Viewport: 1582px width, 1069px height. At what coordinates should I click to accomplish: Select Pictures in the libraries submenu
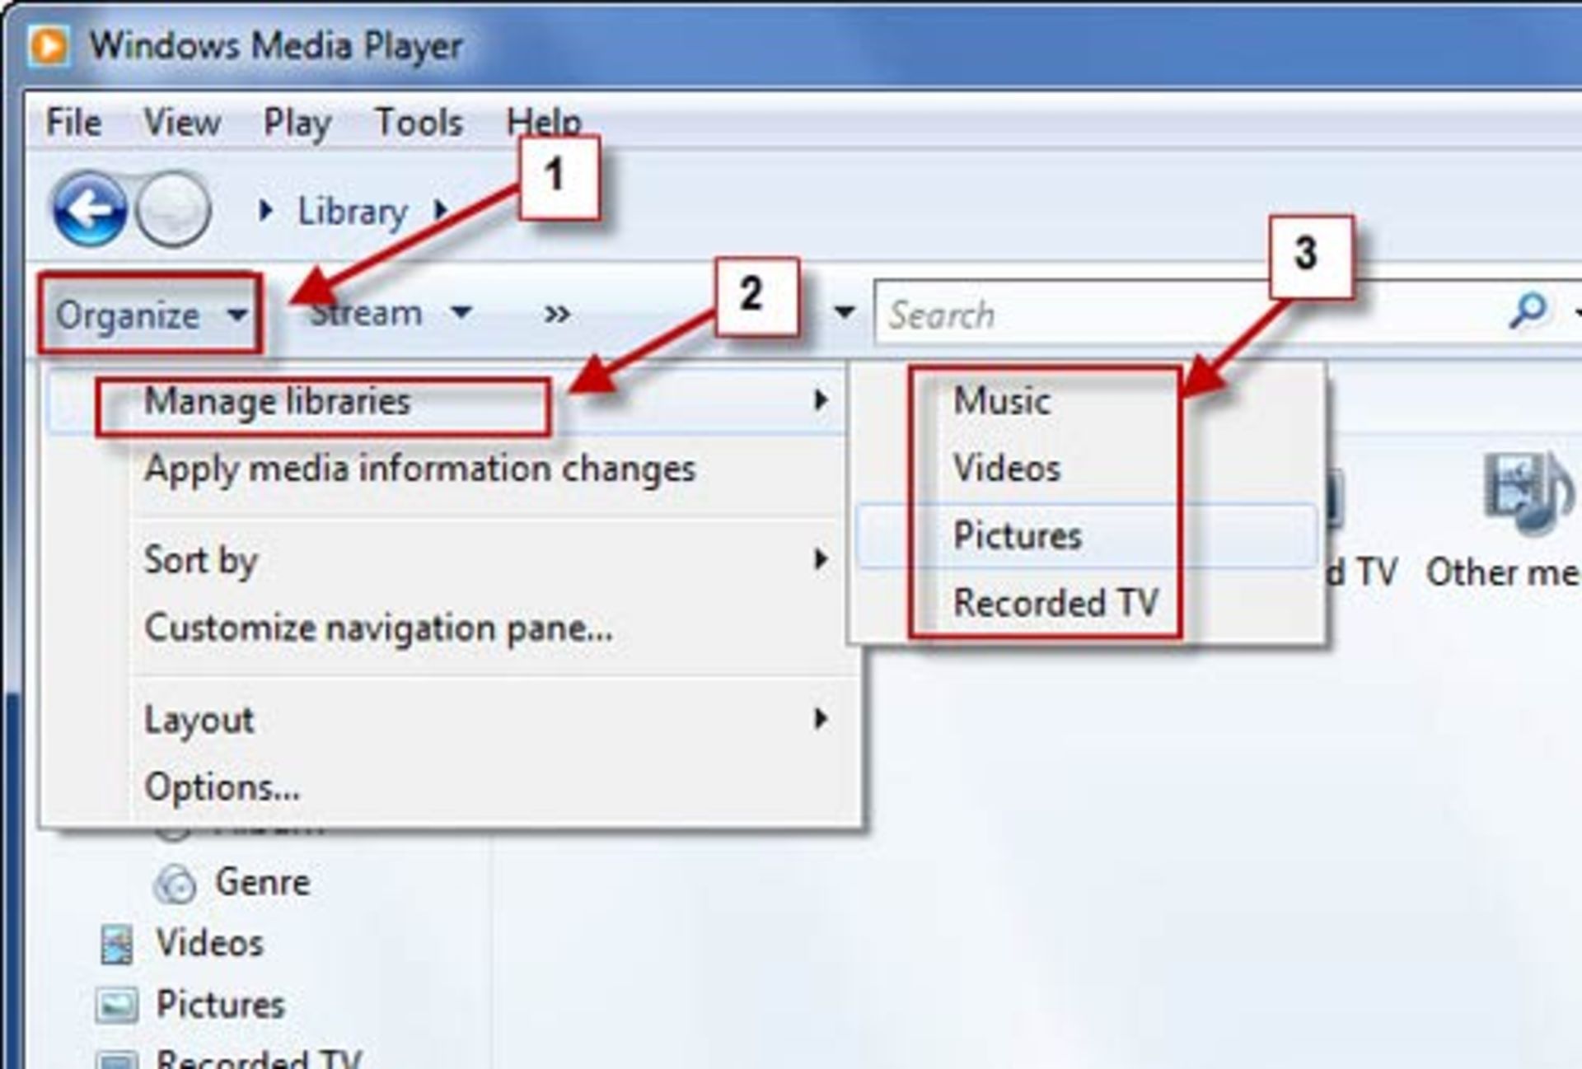coord(1018,536)
